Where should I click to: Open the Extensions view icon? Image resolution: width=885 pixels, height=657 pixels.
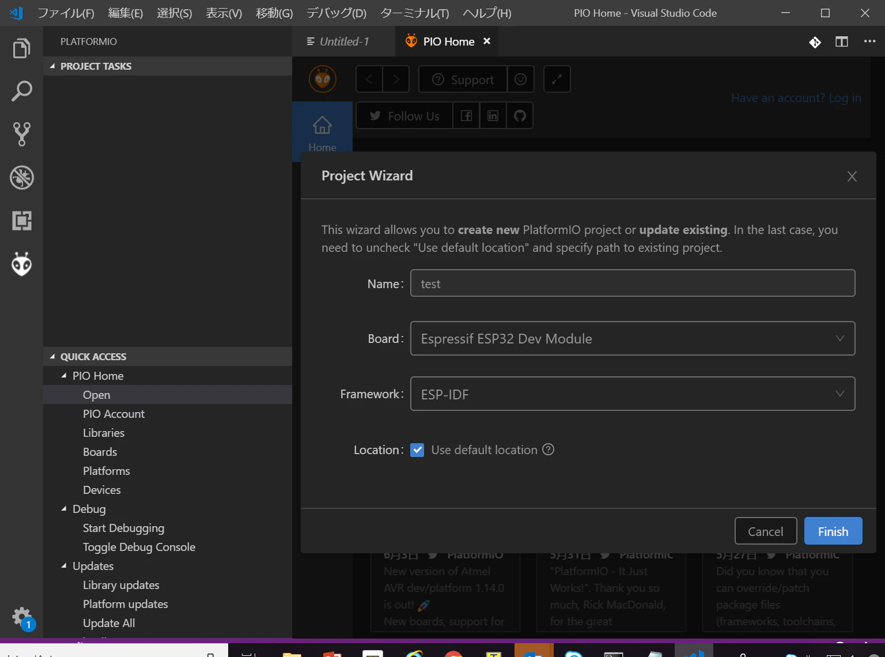(21, 221)
